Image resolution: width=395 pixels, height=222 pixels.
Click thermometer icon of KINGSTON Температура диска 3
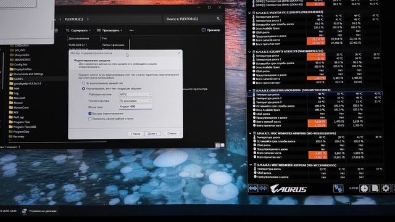pos(254,102)
